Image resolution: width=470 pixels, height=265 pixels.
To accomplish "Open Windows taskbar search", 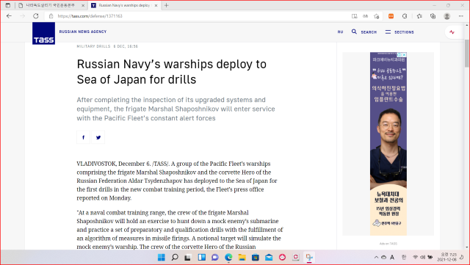I will point(175,257).
